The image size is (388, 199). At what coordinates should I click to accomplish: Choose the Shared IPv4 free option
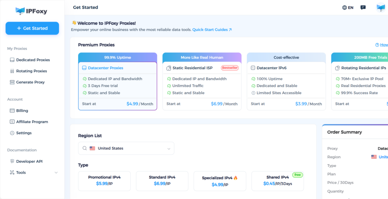click(x=277, y=181)
